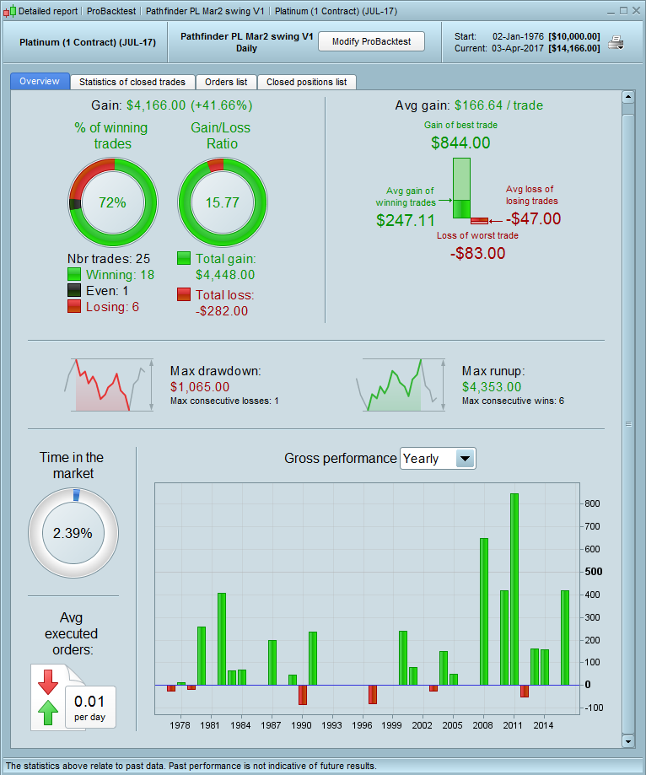646x775 pixels.
Task: Click the Modify ProBacktest button
Action: [371, 41]
